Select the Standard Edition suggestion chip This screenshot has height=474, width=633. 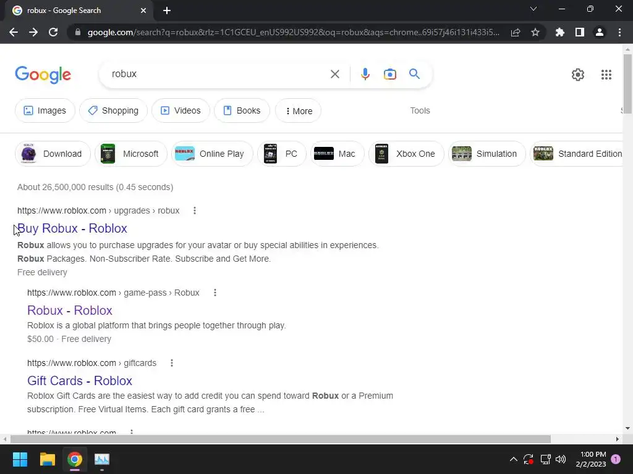tap(577, 154)
